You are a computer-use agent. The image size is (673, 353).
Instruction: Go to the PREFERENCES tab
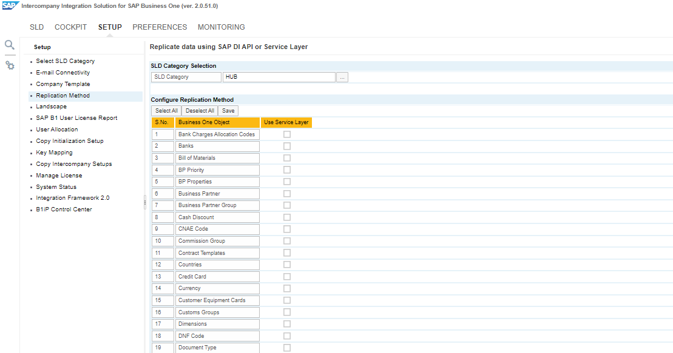point(160,27)
